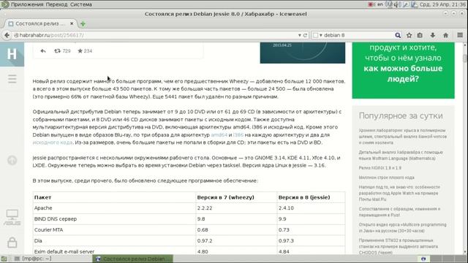Click the page vertical scrollbar thumb
468x263 pixels.
tap(465, 58)
